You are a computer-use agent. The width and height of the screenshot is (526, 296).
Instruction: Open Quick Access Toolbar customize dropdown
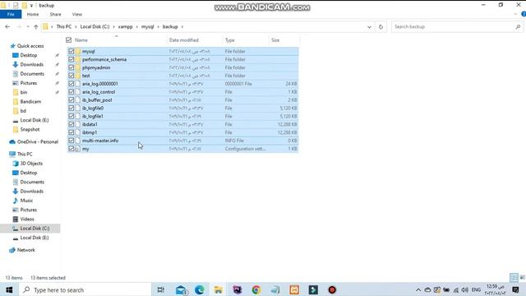click(x=31, y=6)
